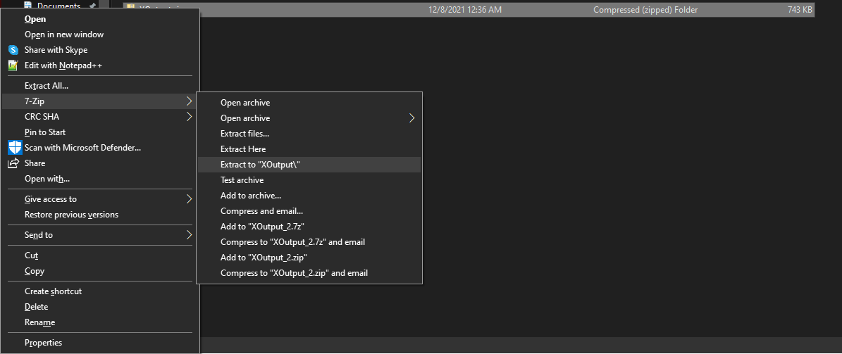
Task: Expand the second Open archive submenu arrow
Action: point(411,118)
